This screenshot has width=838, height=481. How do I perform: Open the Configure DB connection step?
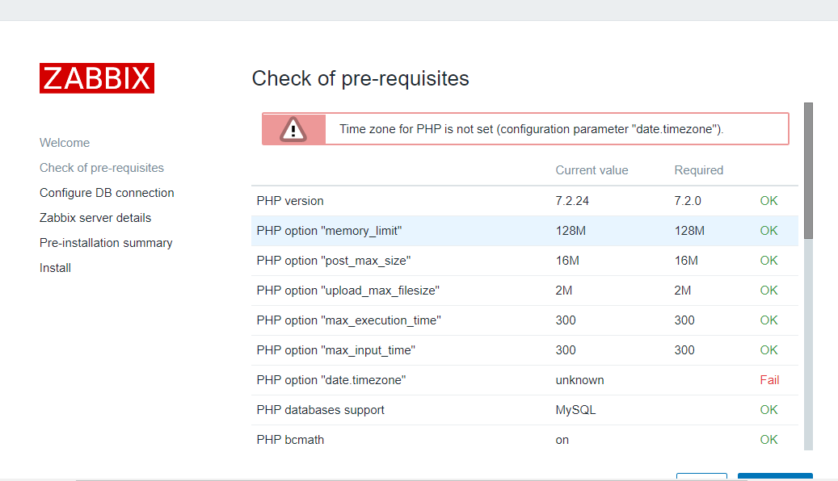[x=107, y=192]
